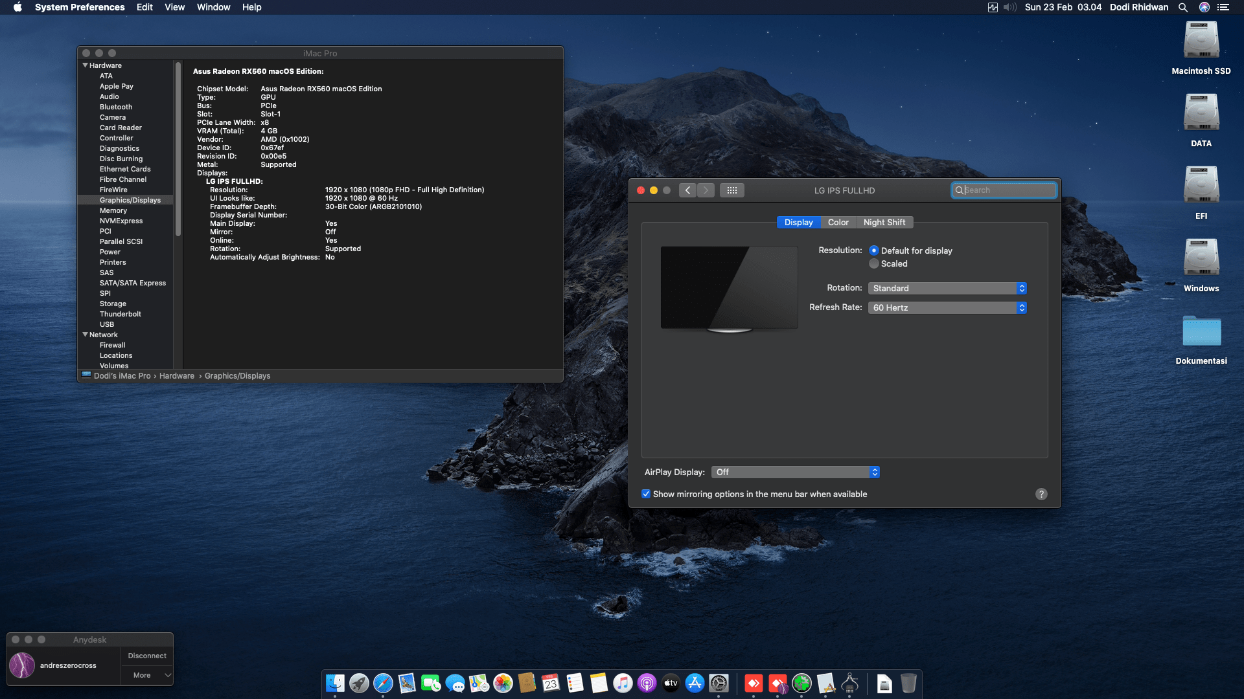Open the View menu
Viewport: 1244px width, 699px height.
pyautogui.click(x=174, y=7)
